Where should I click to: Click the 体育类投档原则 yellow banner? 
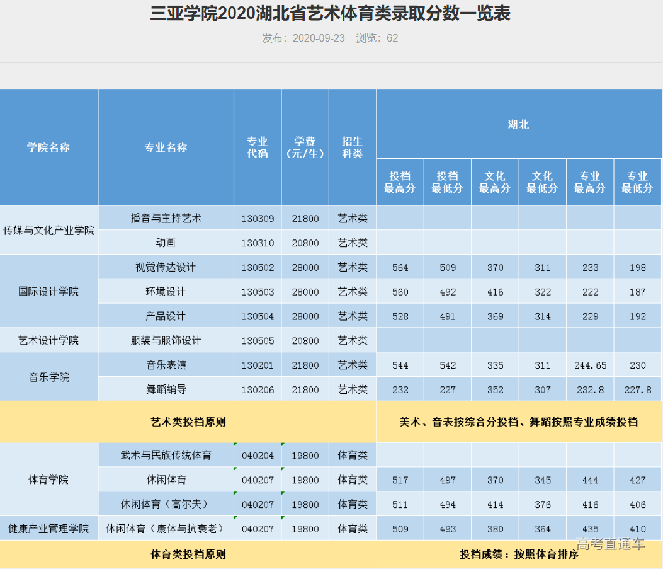tap(188, 553)
